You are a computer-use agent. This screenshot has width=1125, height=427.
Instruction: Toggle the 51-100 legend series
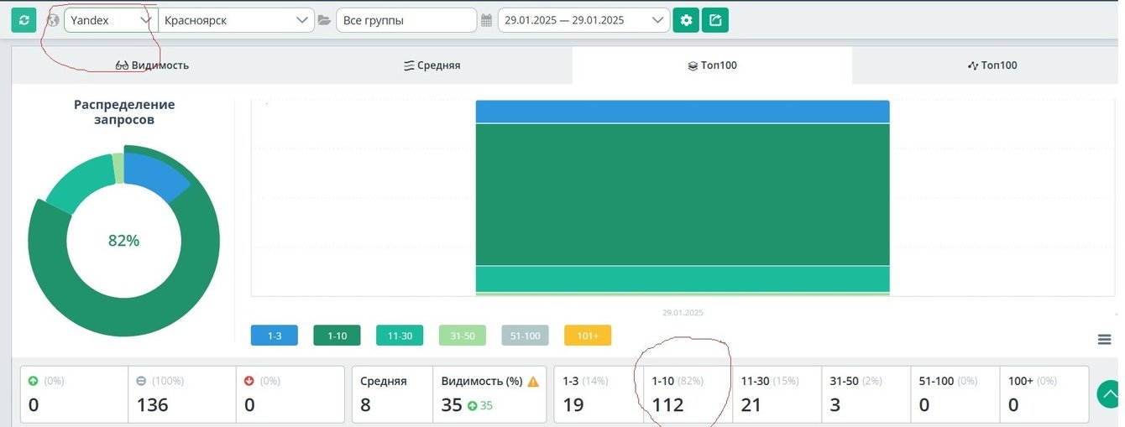point(525,336)
